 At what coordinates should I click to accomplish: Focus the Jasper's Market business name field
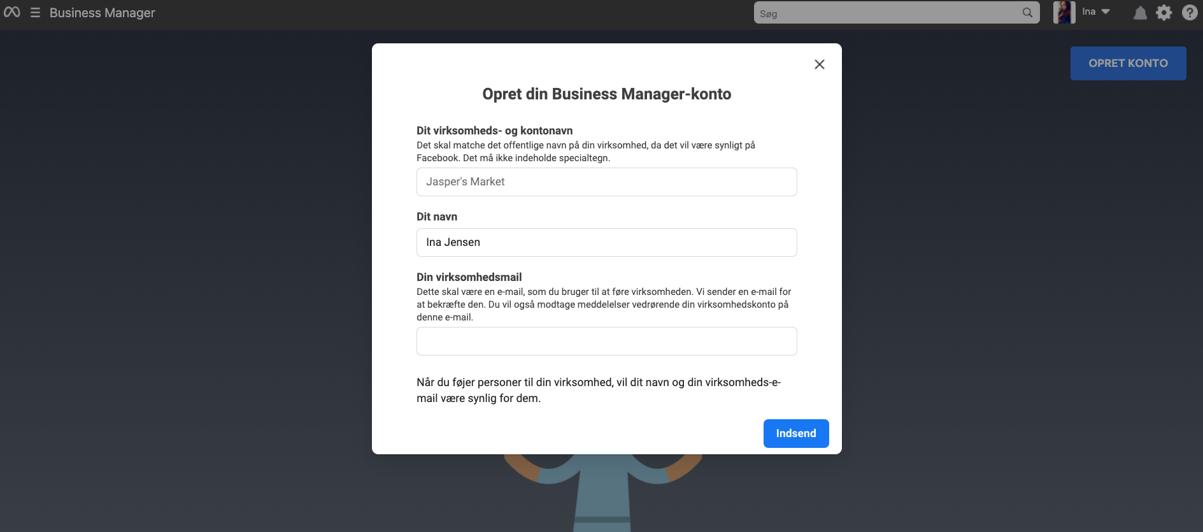(x=606, y=182)
